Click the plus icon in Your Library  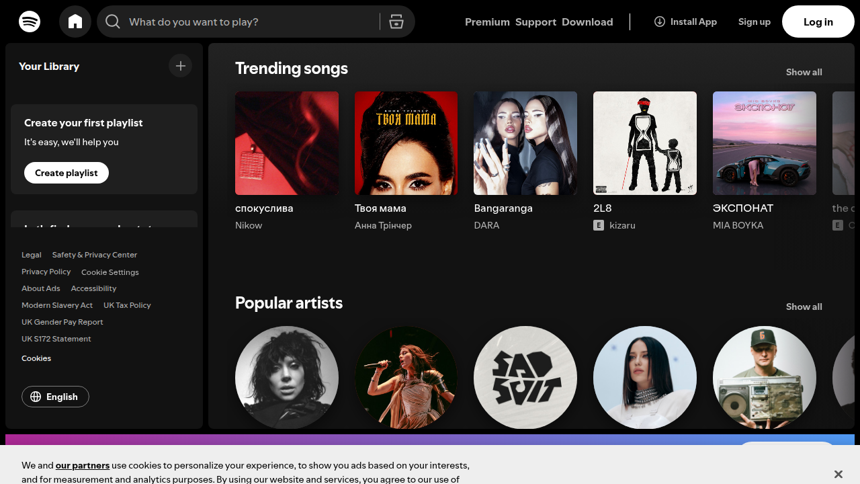(x=180, y=66)
